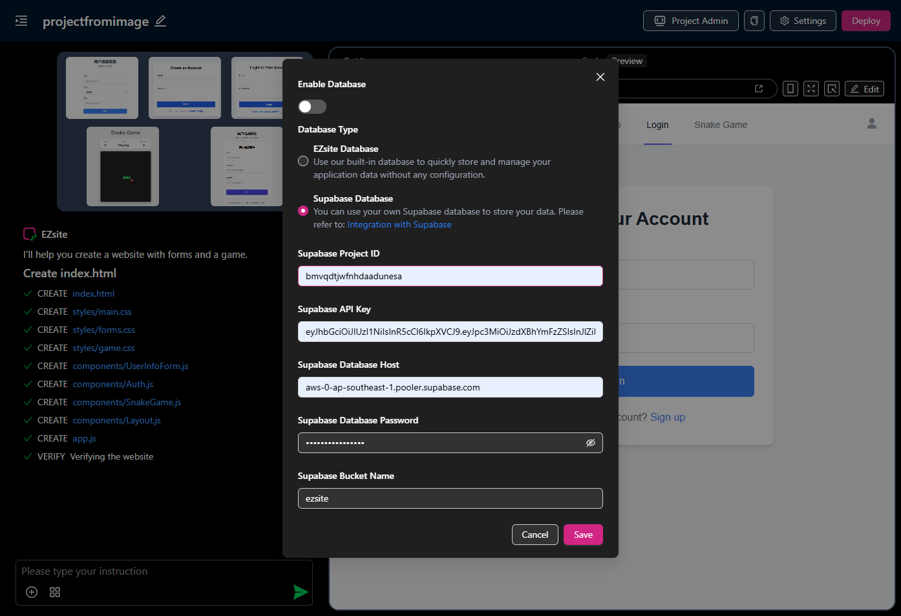Click the add attachment plus icon

tap(32, 592)
